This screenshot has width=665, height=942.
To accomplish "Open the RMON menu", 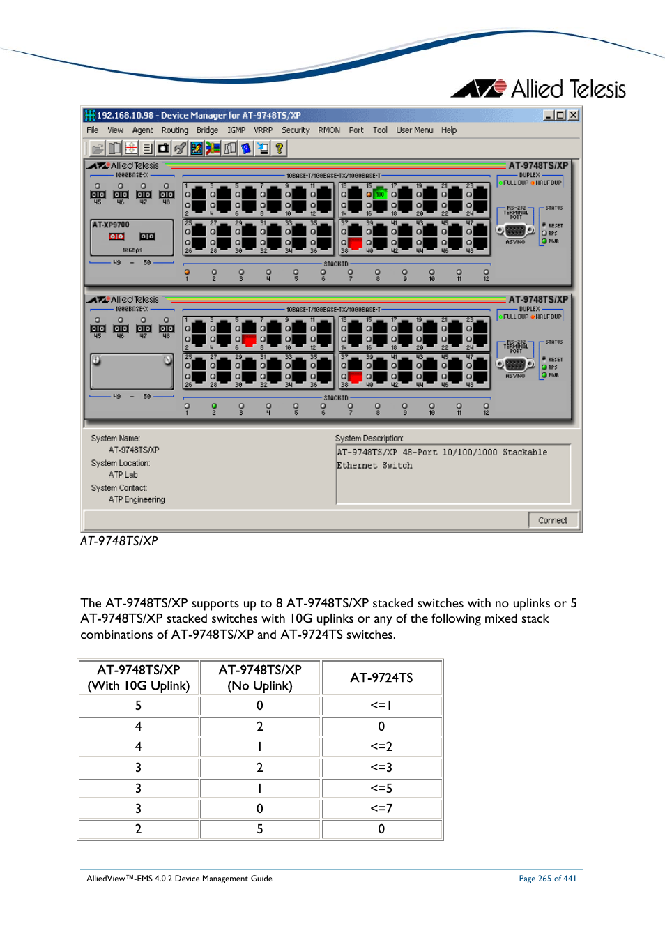I will point(329,130).
